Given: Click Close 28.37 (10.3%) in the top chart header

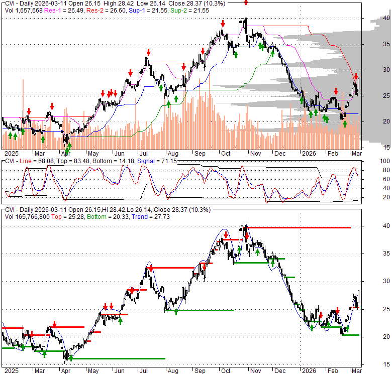Looking at the screenshot, I should tap(197, 4).
